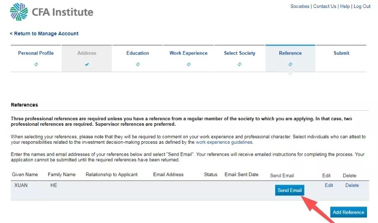Delete the XUAN HE reference
The image size is (378, 223).
352,185
